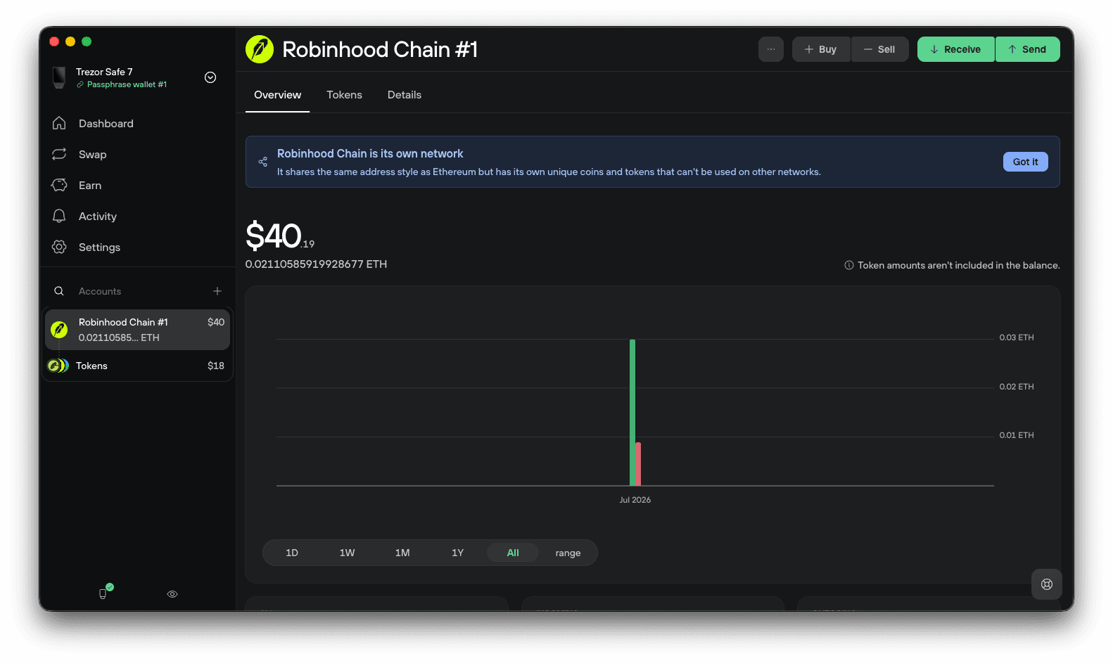1113x663 pixels.
Task: Choose a custom range for the chart
Action: point(568,553)
